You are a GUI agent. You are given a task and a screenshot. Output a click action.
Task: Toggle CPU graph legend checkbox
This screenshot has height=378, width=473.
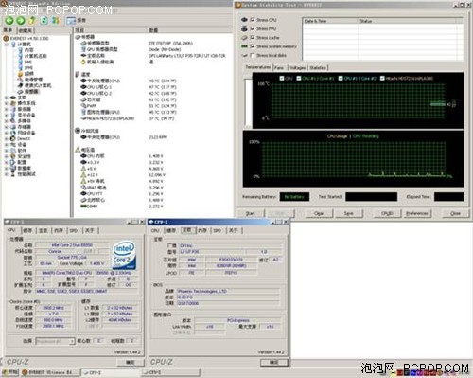click(x=282, y=78)
